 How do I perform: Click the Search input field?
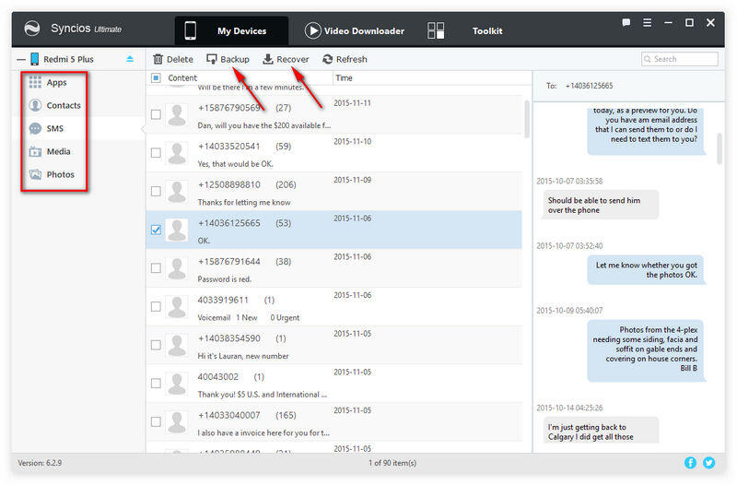pyautogui.click(x=679, y=59)
